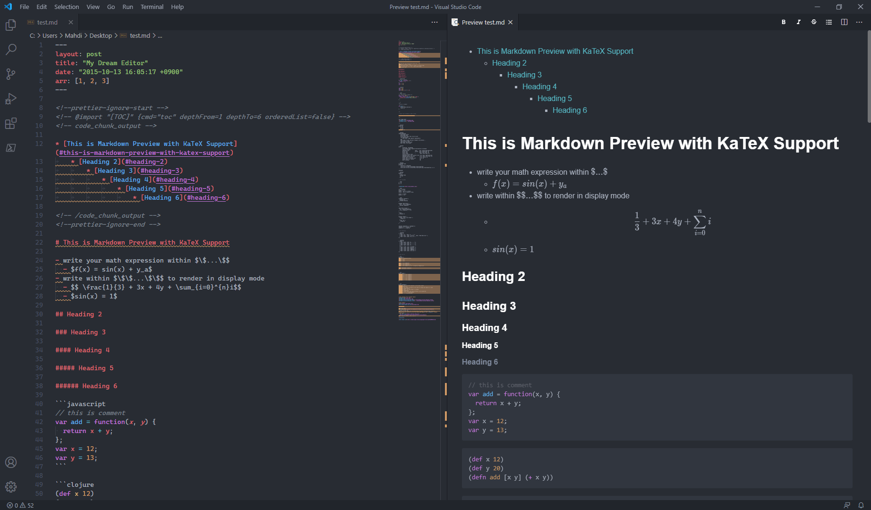Open Extensions view
The width and height of the screenshot is (871, 510).
(x=10, y=123)
